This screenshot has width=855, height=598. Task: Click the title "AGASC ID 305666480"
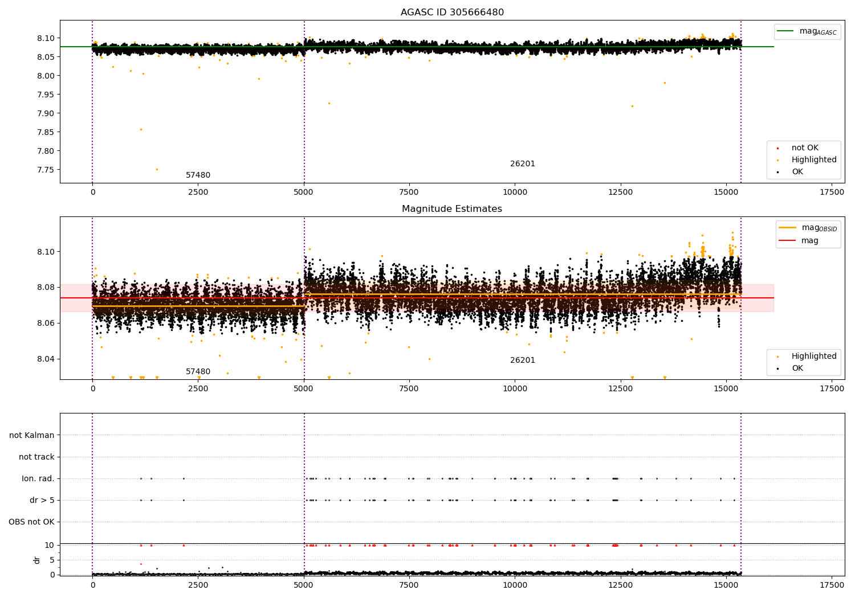pos(452,13)
